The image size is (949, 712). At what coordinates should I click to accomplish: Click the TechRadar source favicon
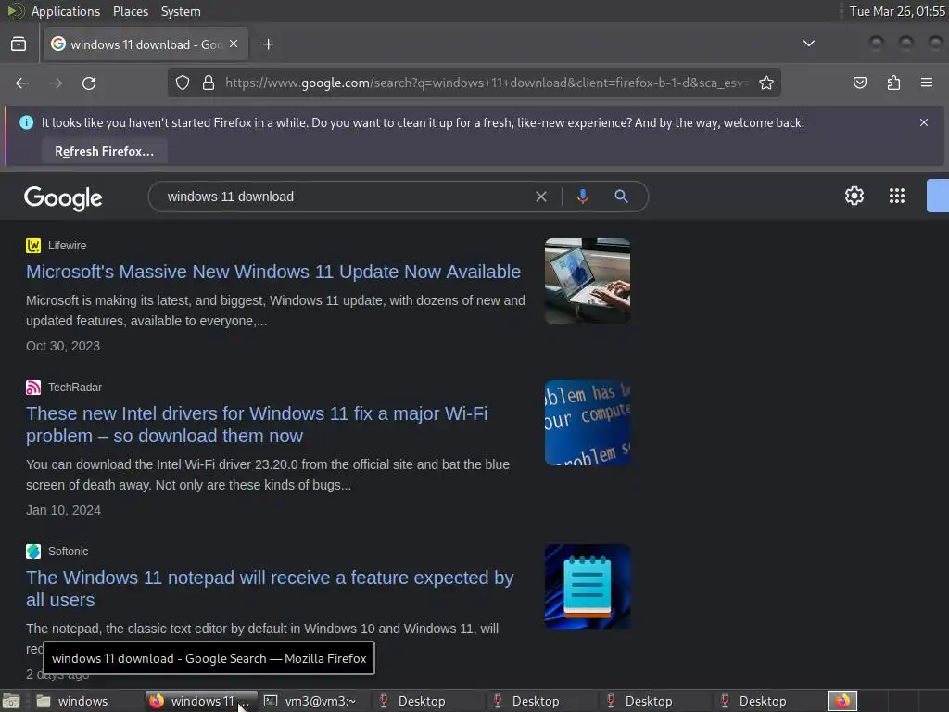click(x=33, y=387)
